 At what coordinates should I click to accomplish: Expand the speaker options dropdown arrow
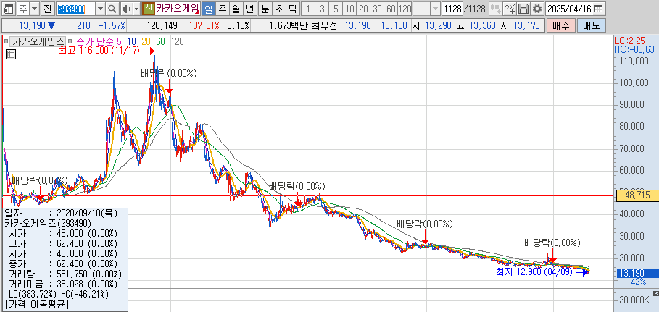136,9
